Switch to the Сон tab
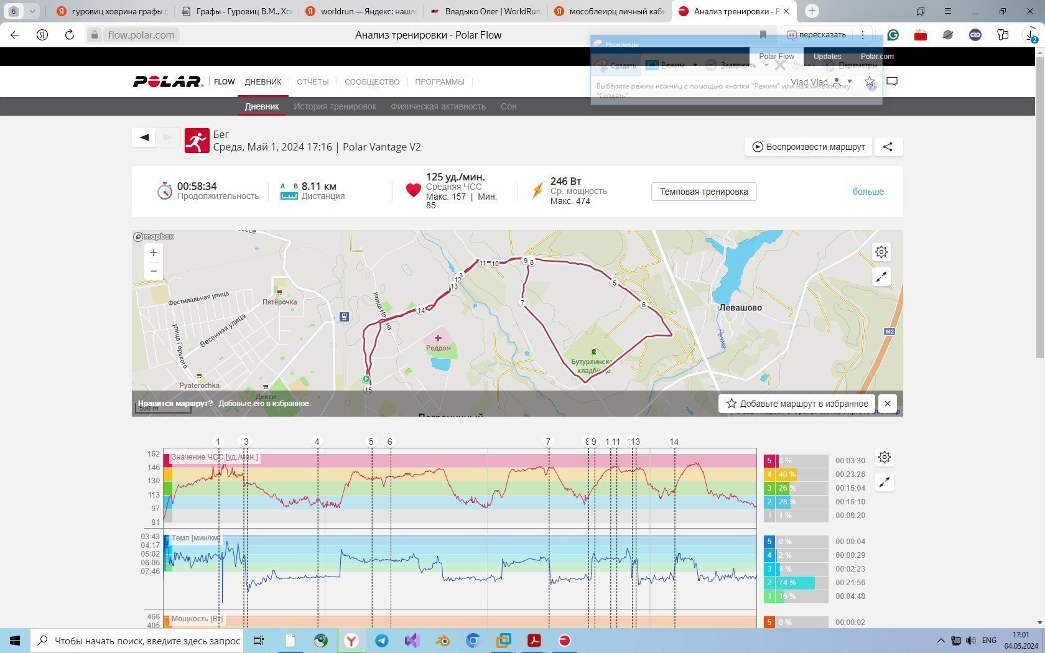Image resolution: width=1045 pixels, height=653 pixels. [x=509, y=106]
